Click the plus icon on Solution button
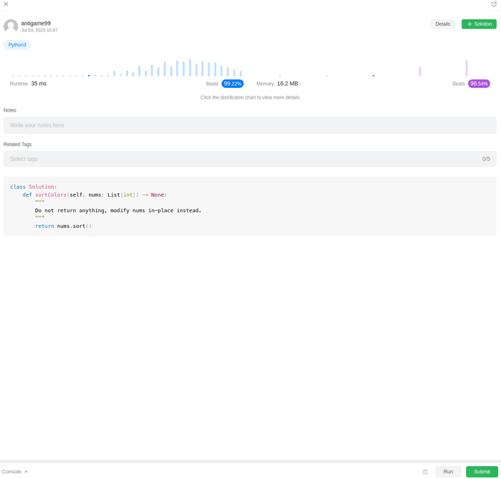Screen dimensions: 501x479 click(470, 24)
